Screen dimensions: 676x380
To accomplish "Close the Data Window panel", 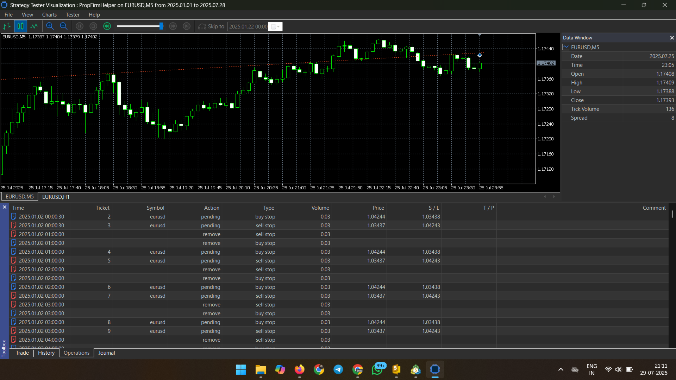I will coord(672,38).
